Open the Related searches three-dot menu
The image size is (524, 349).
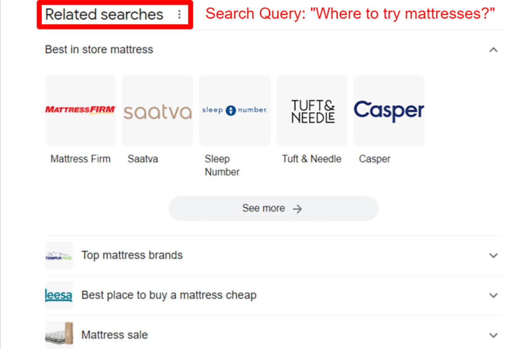pyautogui.click(x=179, y=14)
